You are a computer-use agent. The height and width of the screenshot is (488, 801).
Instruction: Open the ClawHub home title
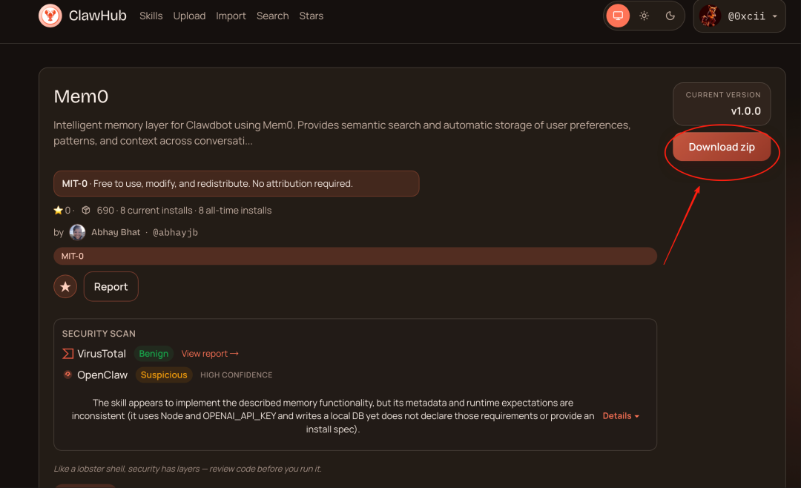click(98, 16)
